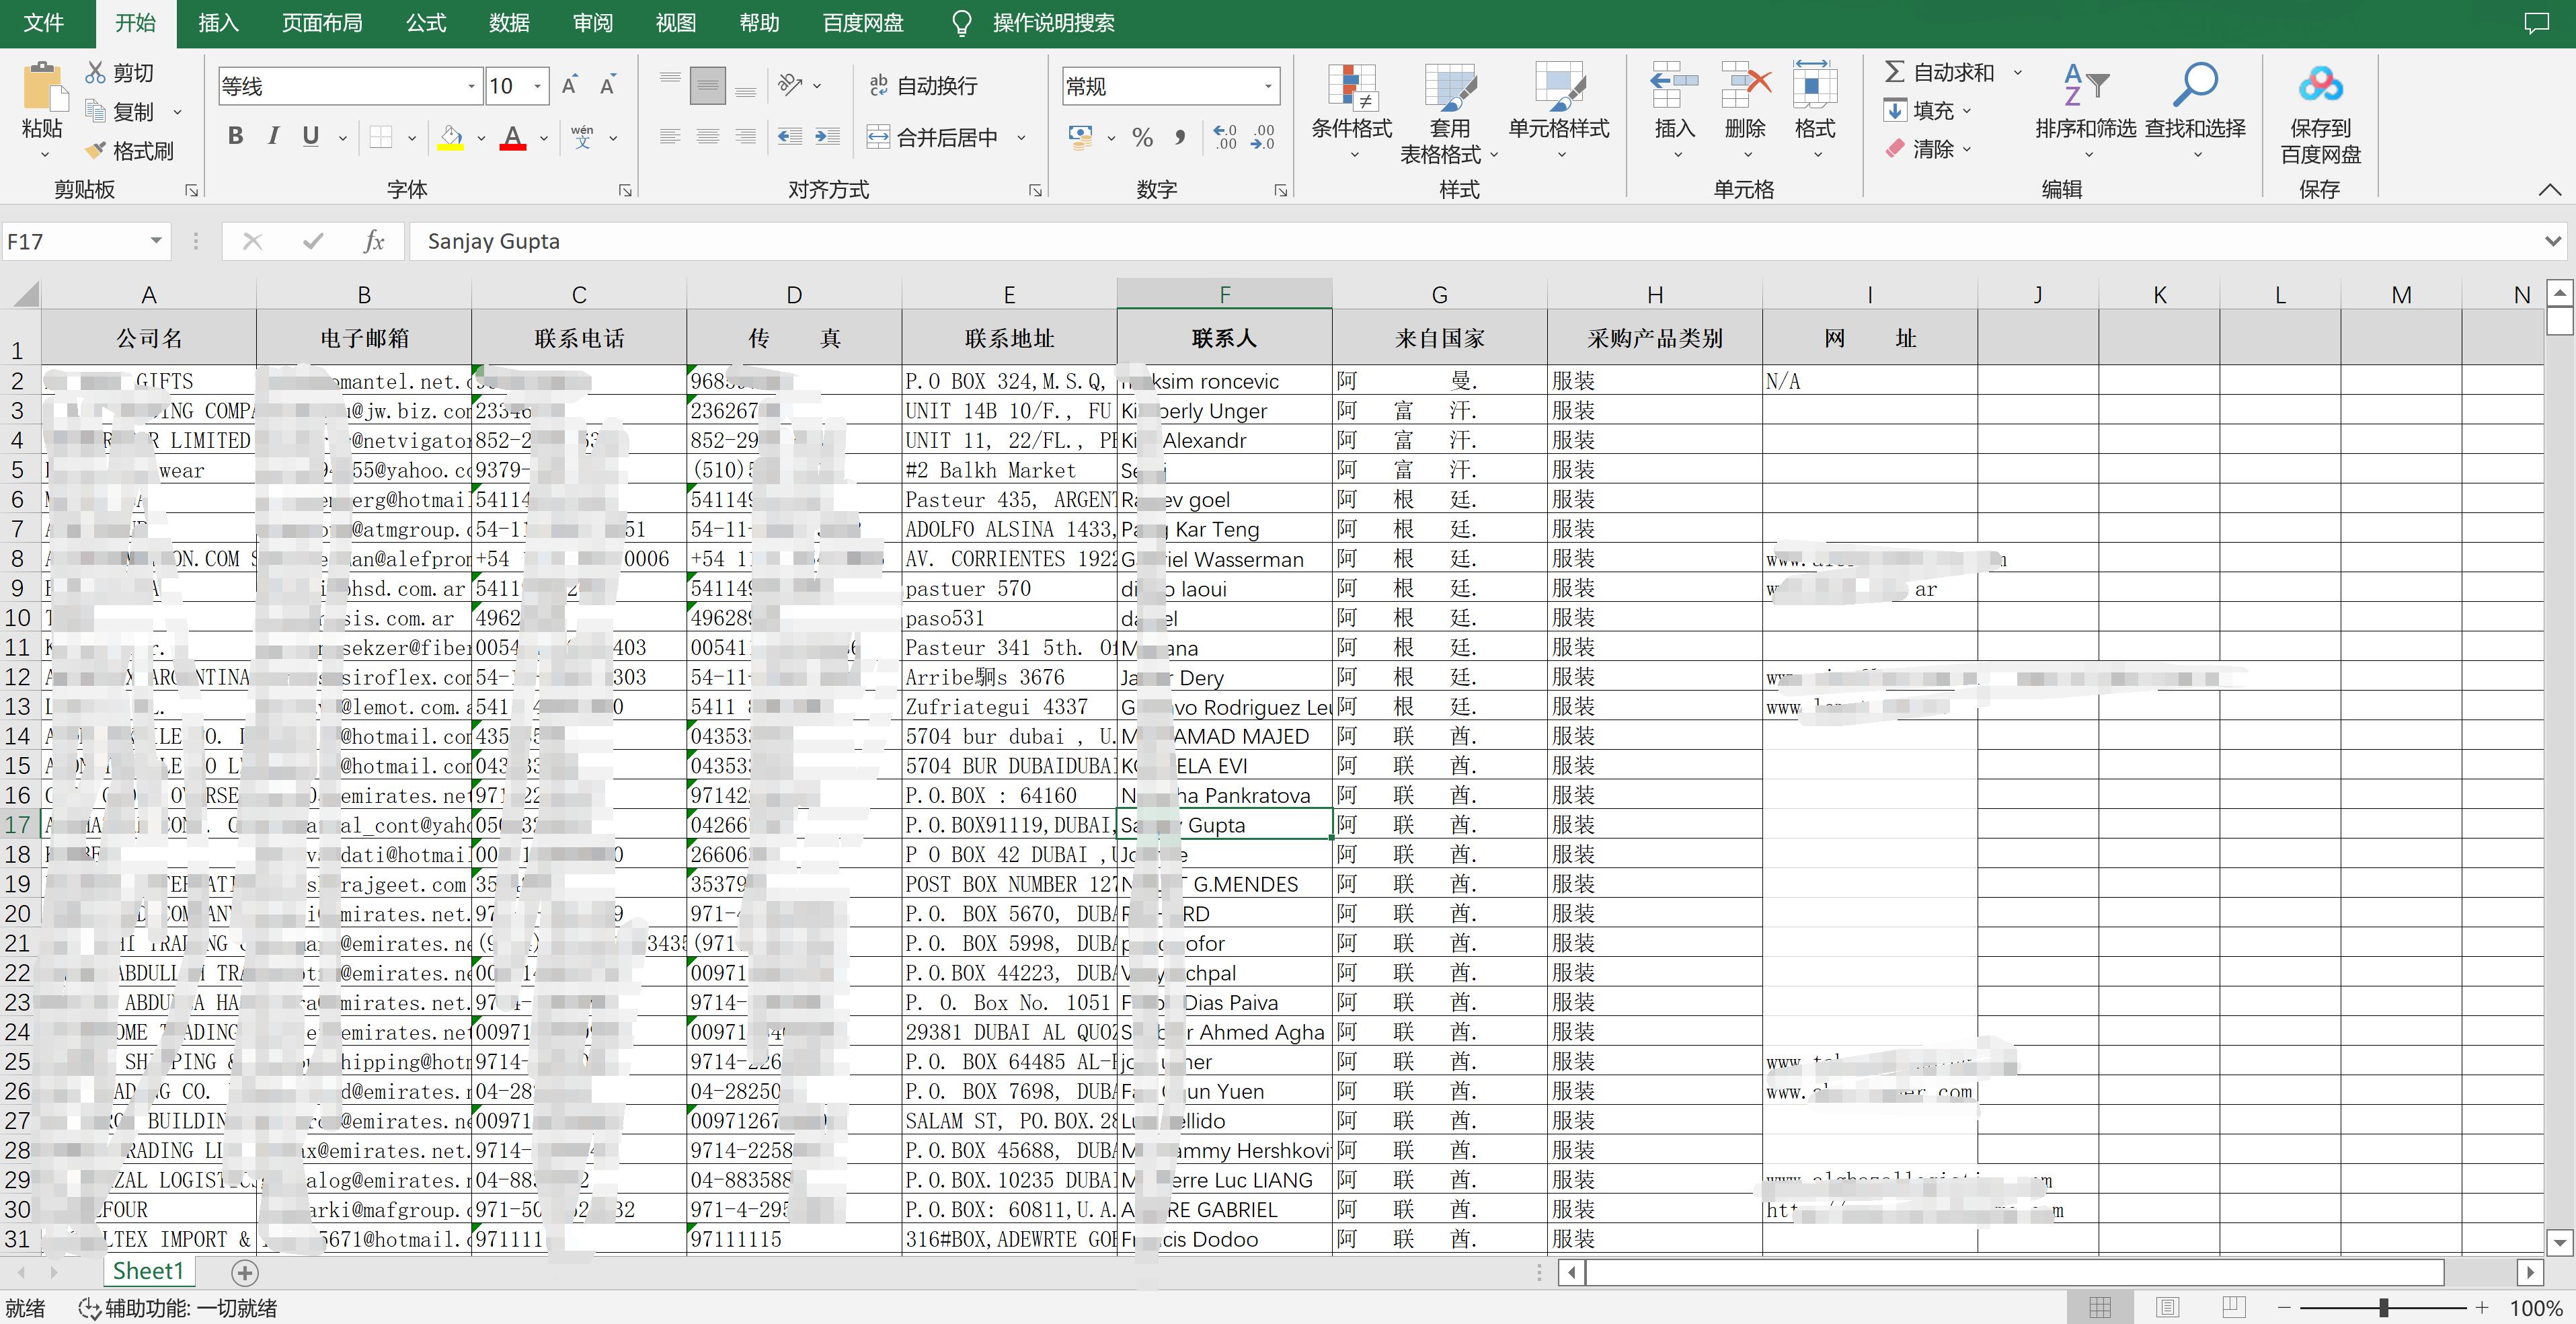Click the increase decimal places icon
This screenshot has height=1324, width=2576.
[1224, 137]
